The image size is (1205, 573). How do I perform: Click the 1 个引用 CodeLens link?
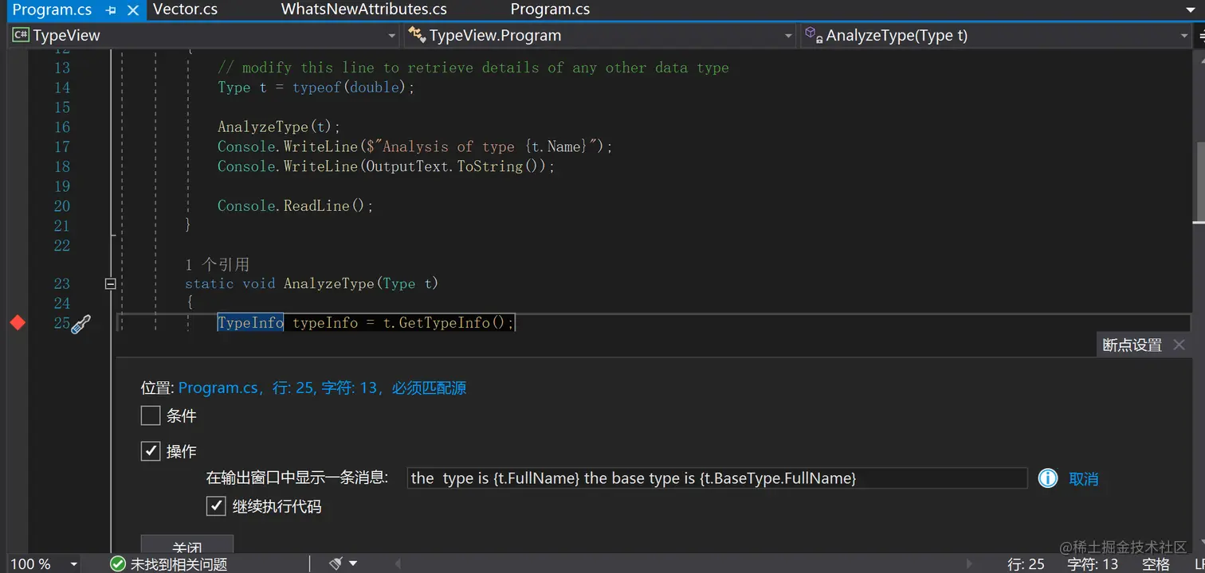coord(218,264)
